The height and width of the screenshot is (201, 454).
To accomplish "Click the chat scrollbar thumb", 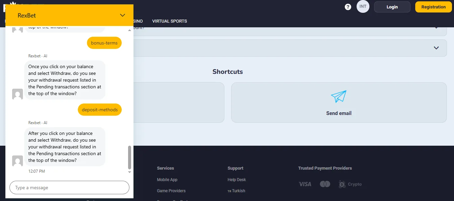I will tap(130, 157).
